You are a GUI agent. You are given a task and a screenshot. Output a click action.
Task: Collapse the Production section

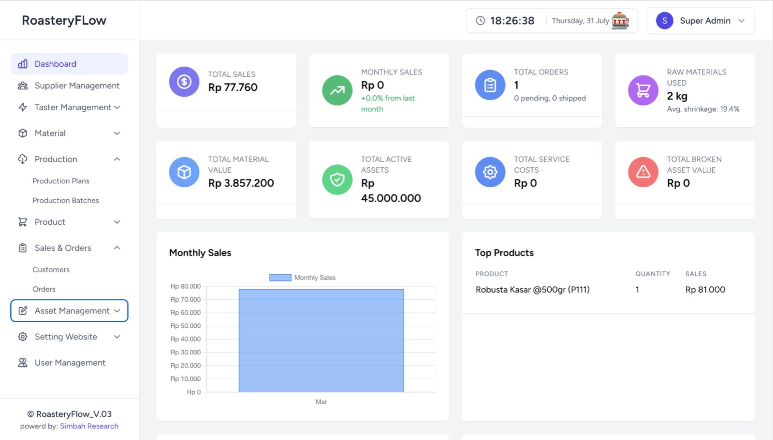click(x=117, y=159)
